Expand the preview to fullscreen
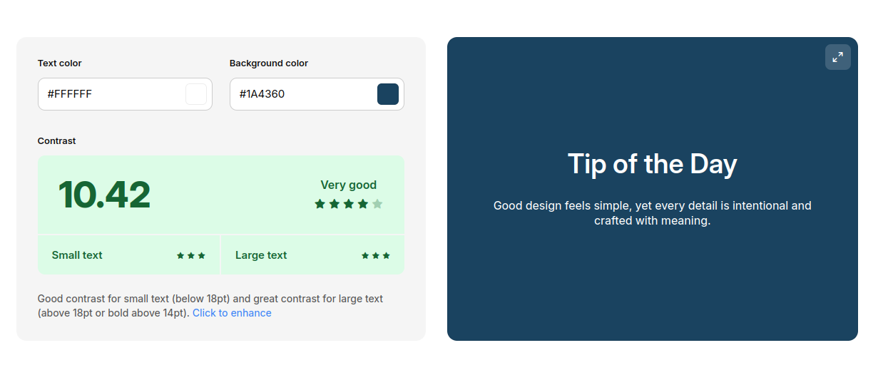This screenshot has width=893, height=385. pos(837,57)
